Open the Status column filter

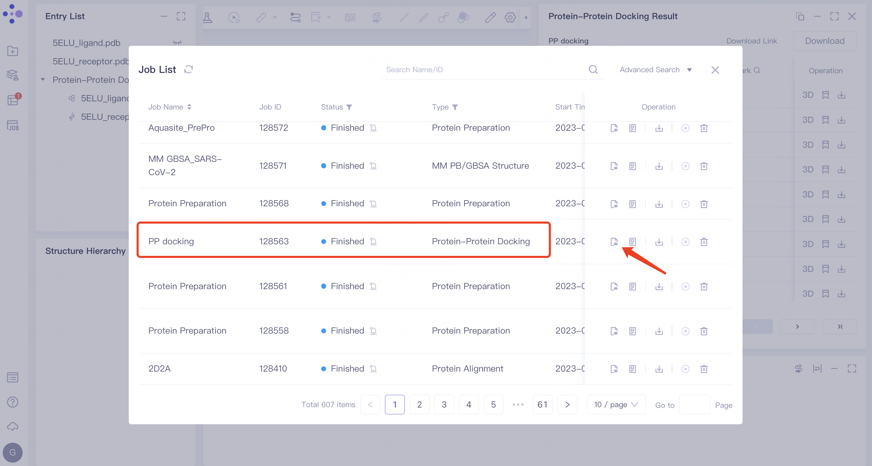[x=349, y=107]
